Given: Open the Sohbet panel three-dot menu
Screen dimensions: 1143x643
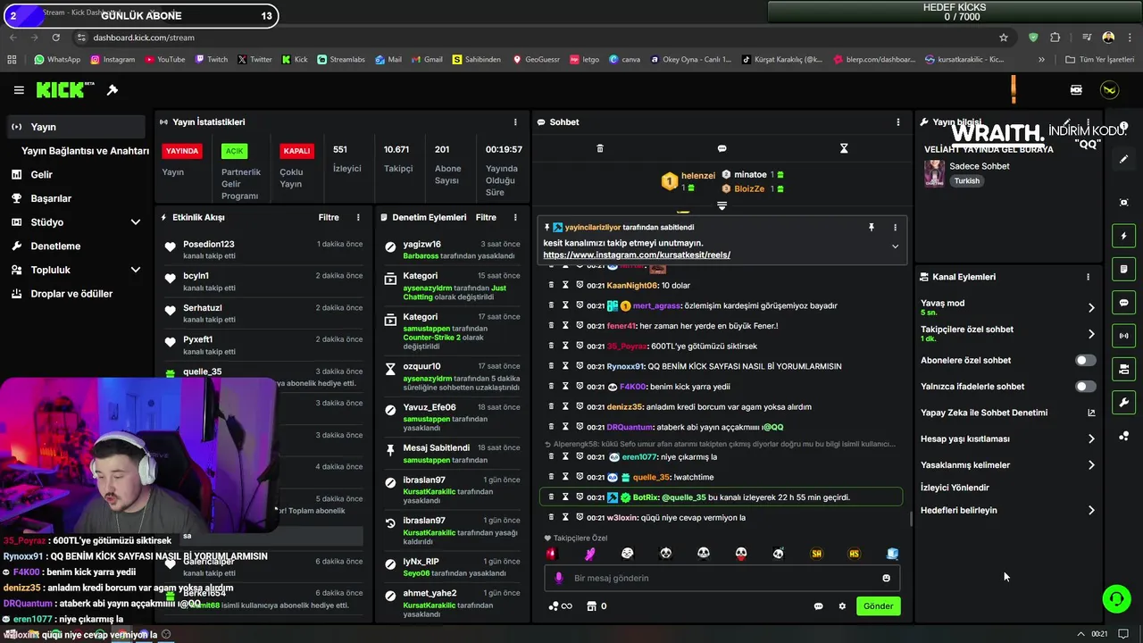Looking at the screenshot, I should coord(898,122).
